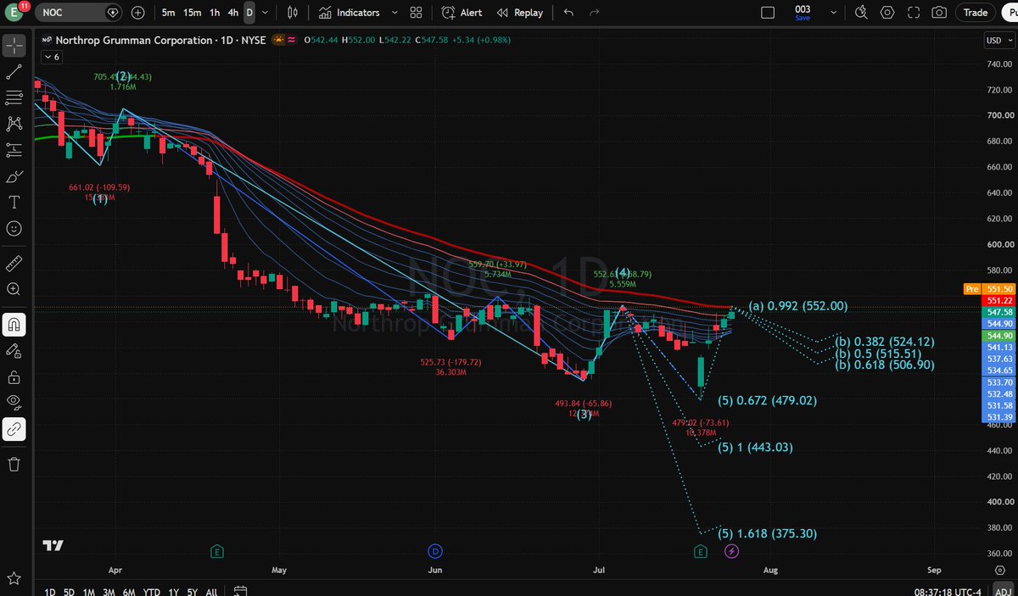Select the crosshair cursor tool
This screenshot has height=596, width=1018.
(x=14, y=46)
